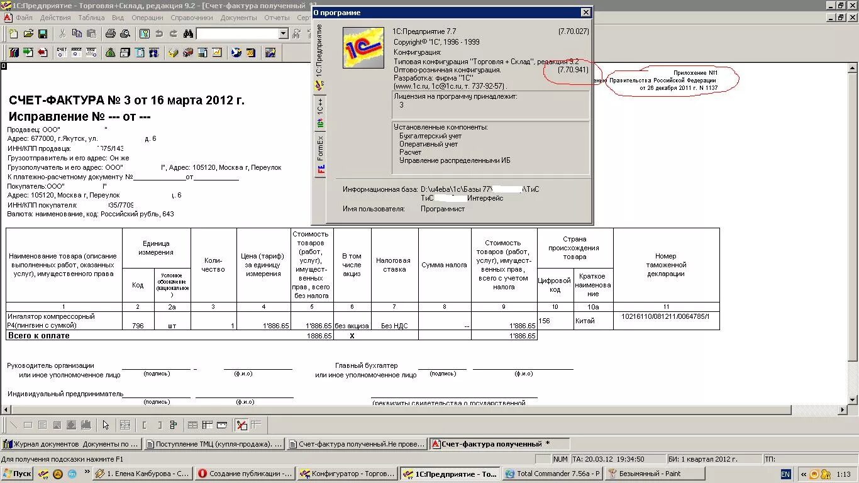Open Безымянный - Paint taskbar button
859x483 pixels.
pos(655,474)
